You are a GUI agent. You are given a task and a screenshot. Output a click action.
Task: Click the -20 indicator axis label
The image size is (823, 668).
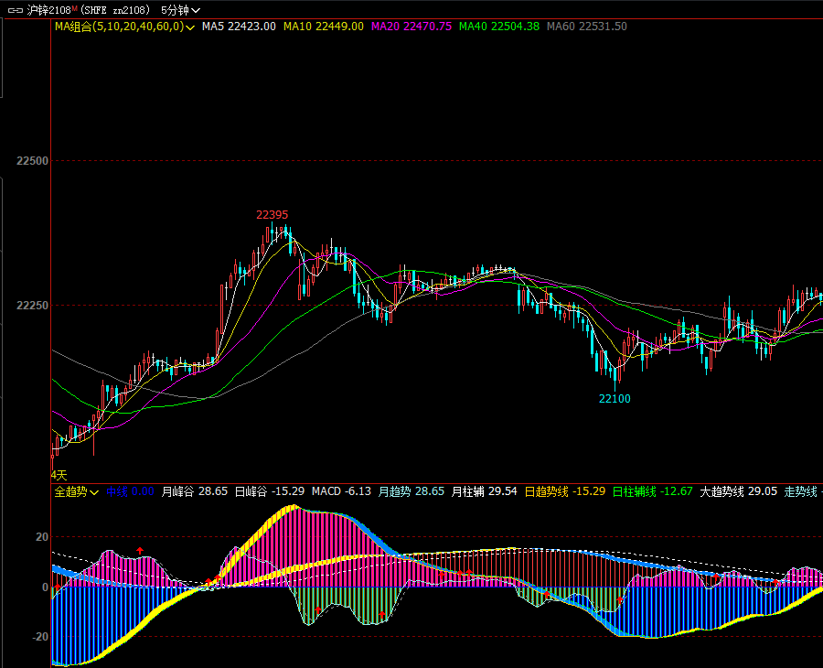tap(40, 637)
